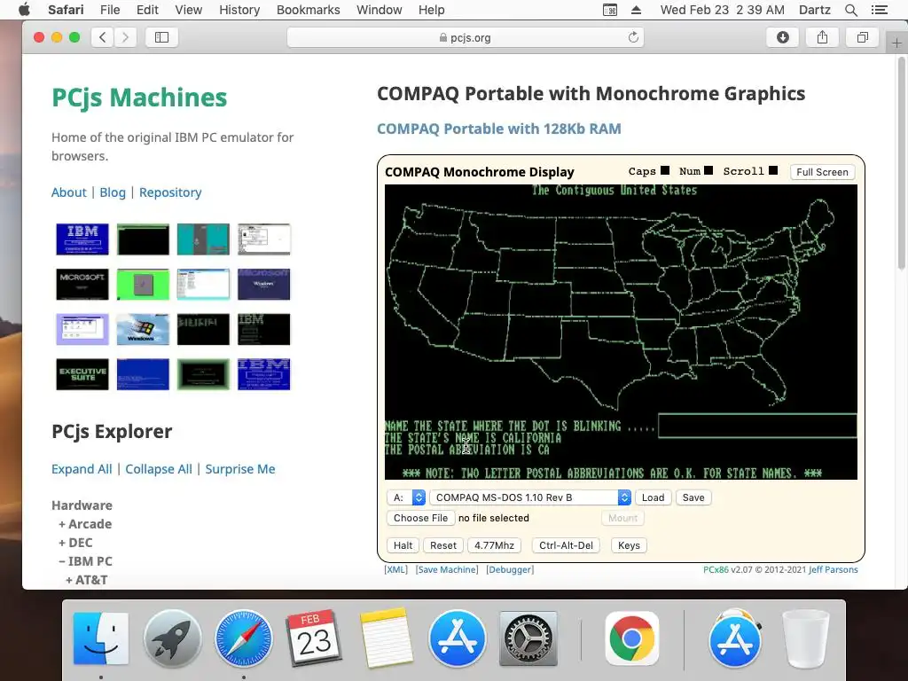Click Safari forward navigation arrow
The height and width of the screenshot is (681, 908).
124,37
